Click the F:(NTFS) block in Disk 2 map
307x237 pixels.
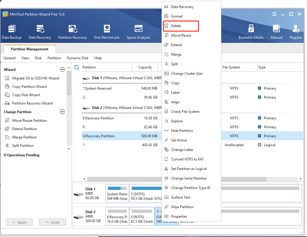(x=142, y=216)
